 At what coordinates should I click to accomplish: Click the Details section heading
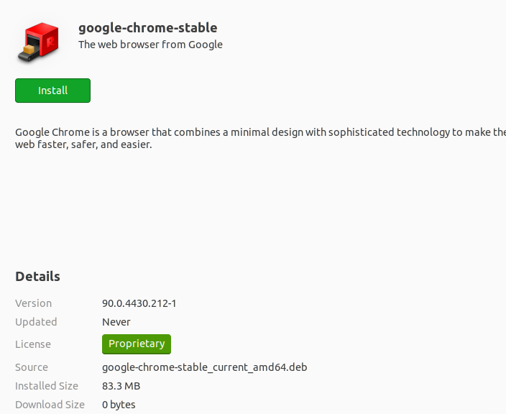[x=37, y=277]
